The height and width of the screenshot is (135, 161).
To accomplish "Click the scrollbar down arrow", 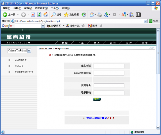I will point(158,128).
